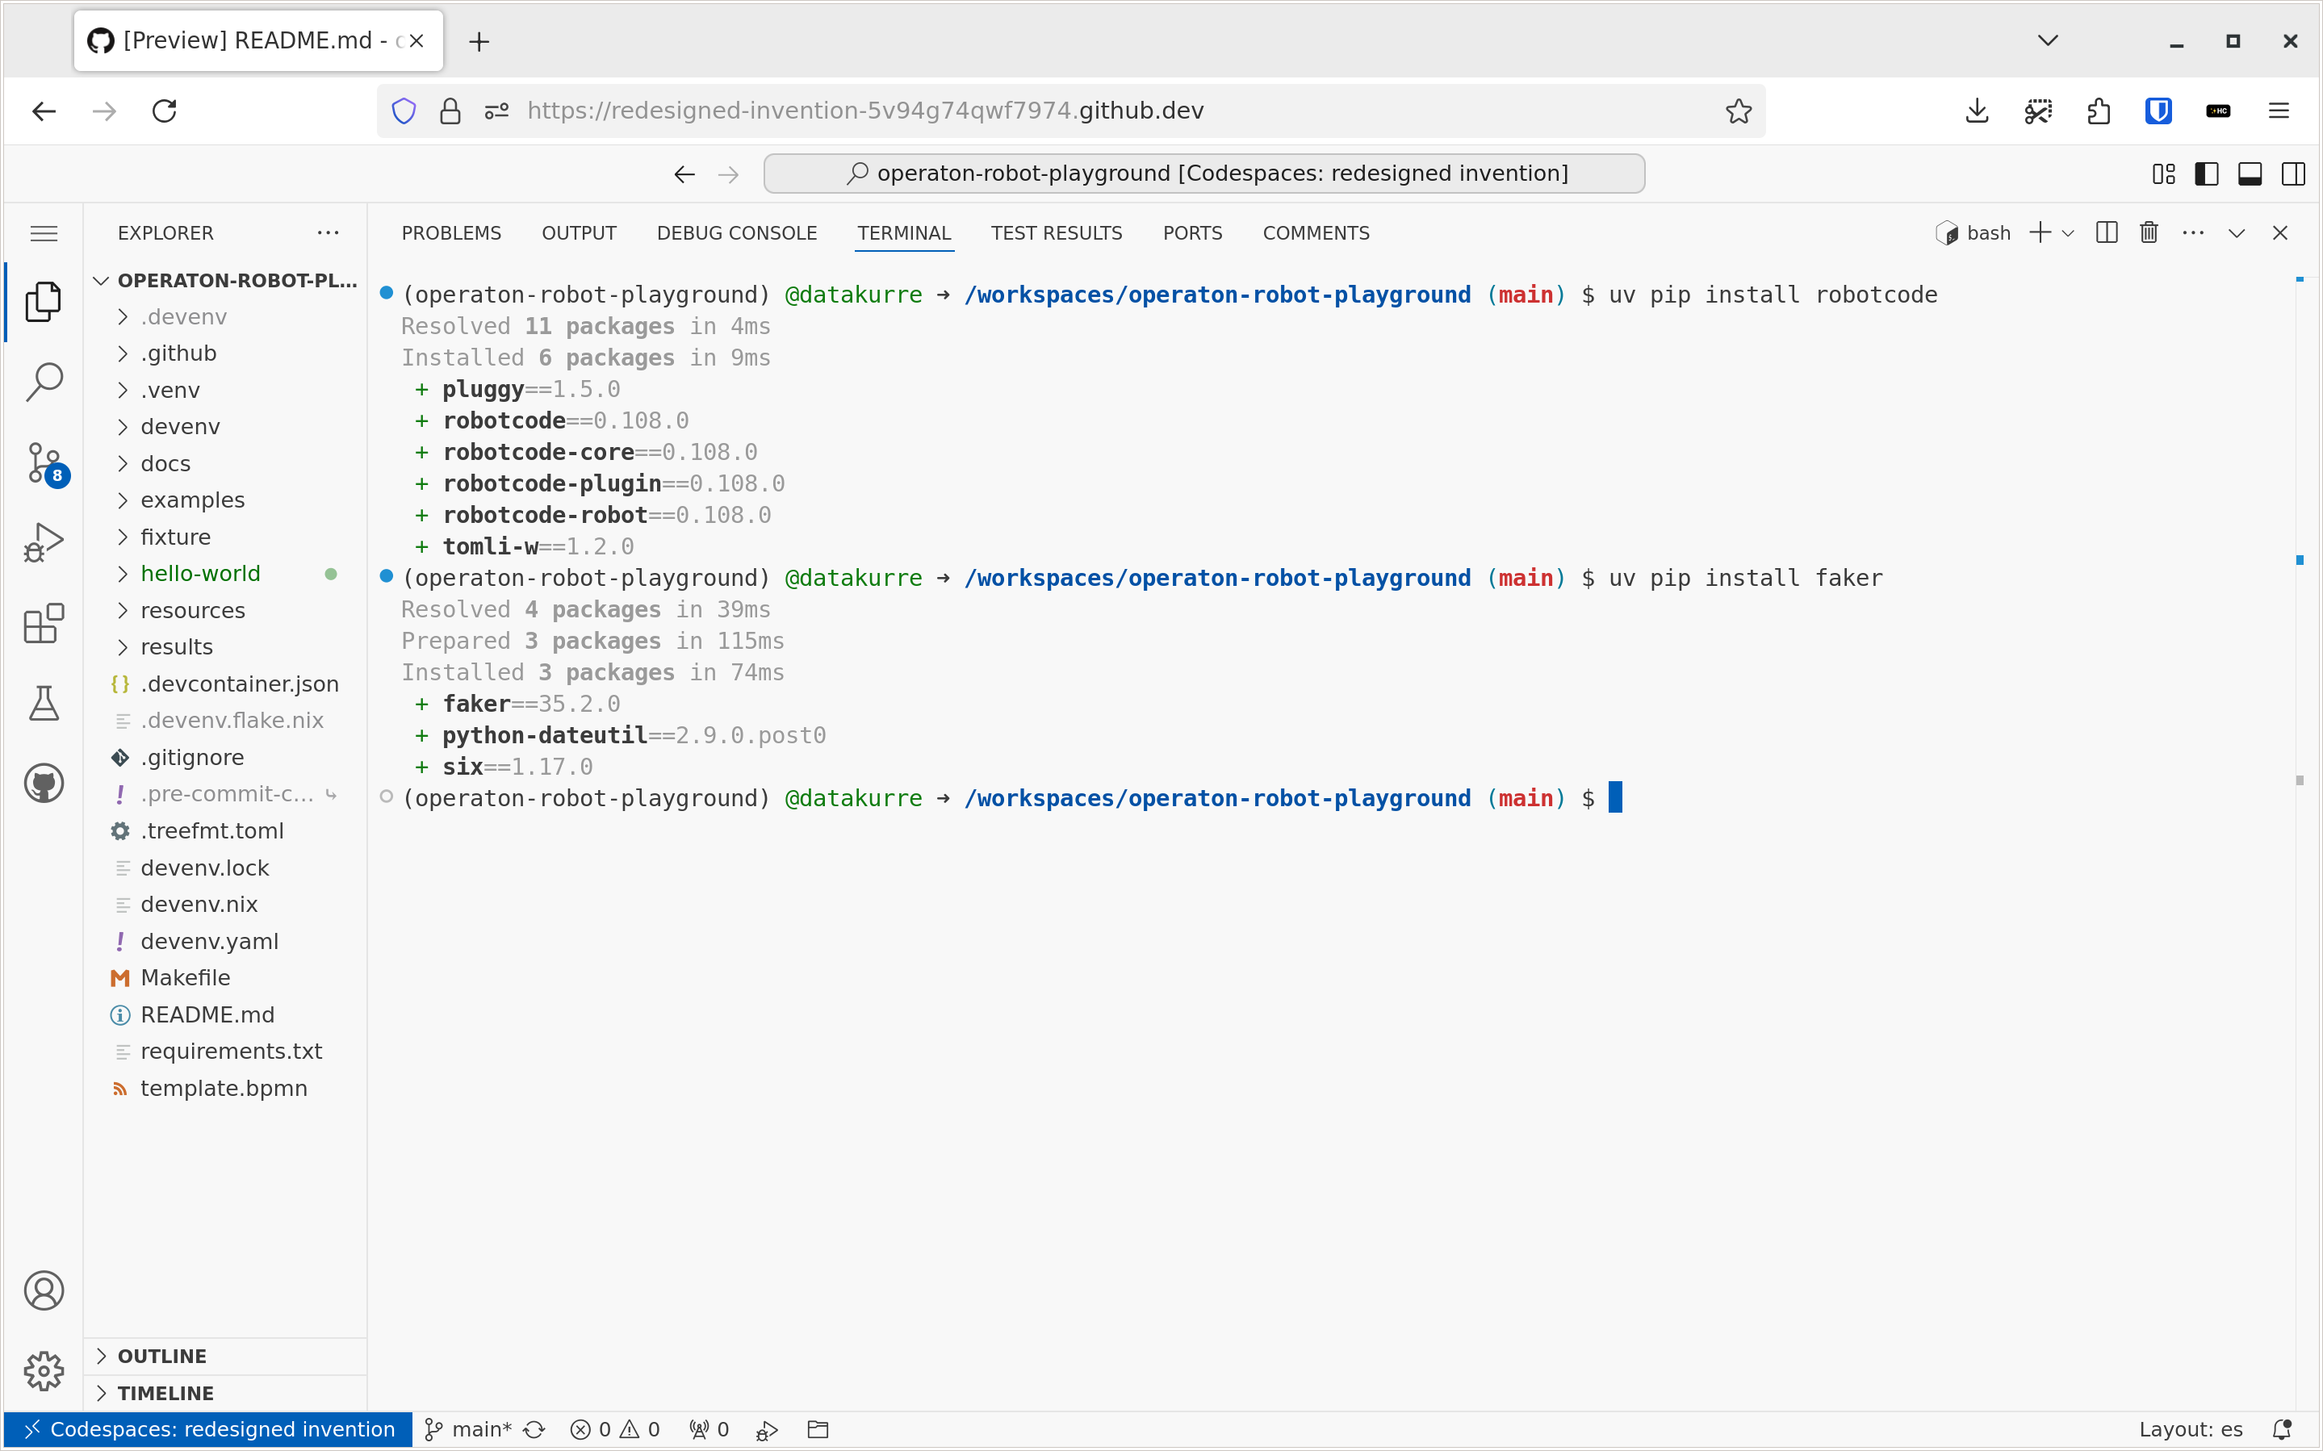
Task: Open the Testing flask icon
Action: pos(44,704)
